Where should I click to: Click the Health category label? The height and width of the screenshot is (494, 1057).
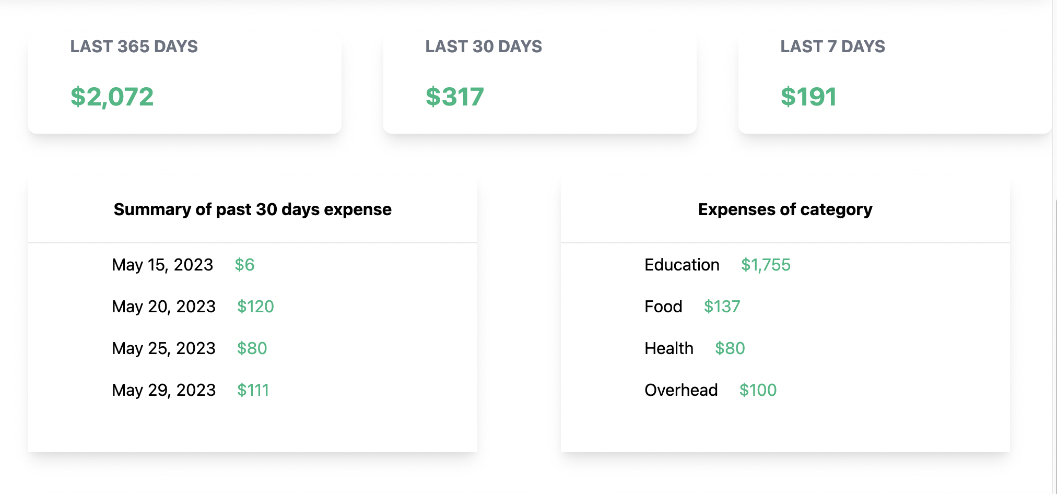coord(669,348)
